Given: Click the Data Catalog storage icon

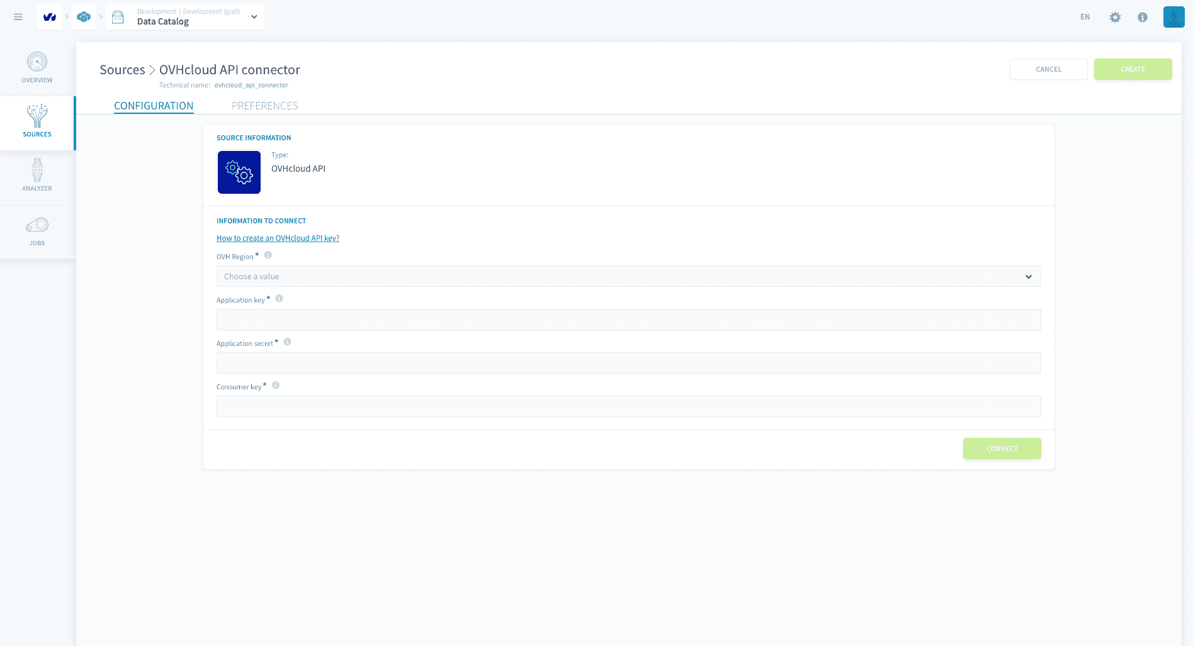Looking at the screenshot, I should pos(118,17).
